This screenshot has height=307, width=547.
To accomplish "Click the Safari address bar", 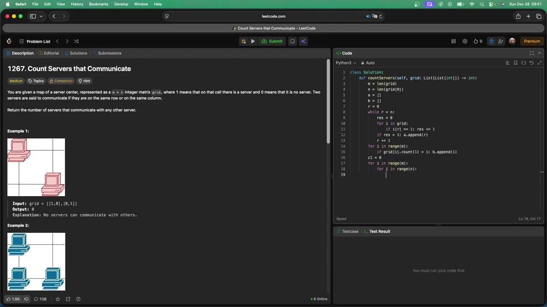I will click(273, 16).
